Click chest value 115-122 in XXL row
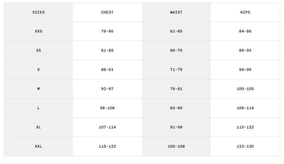This screenshot has width=284, height=164. 107,146
